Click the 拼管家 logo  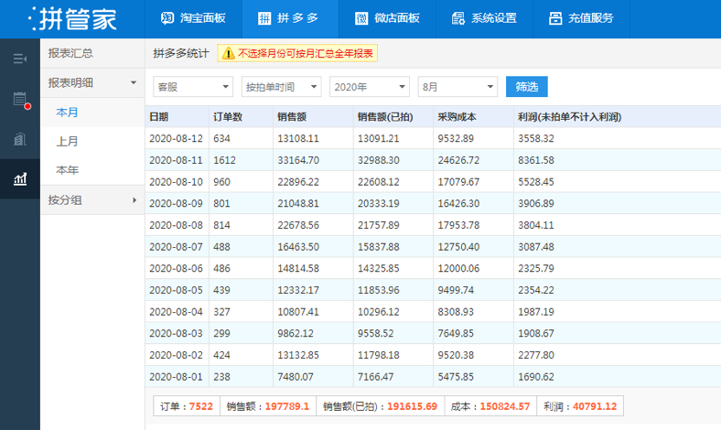72,19
